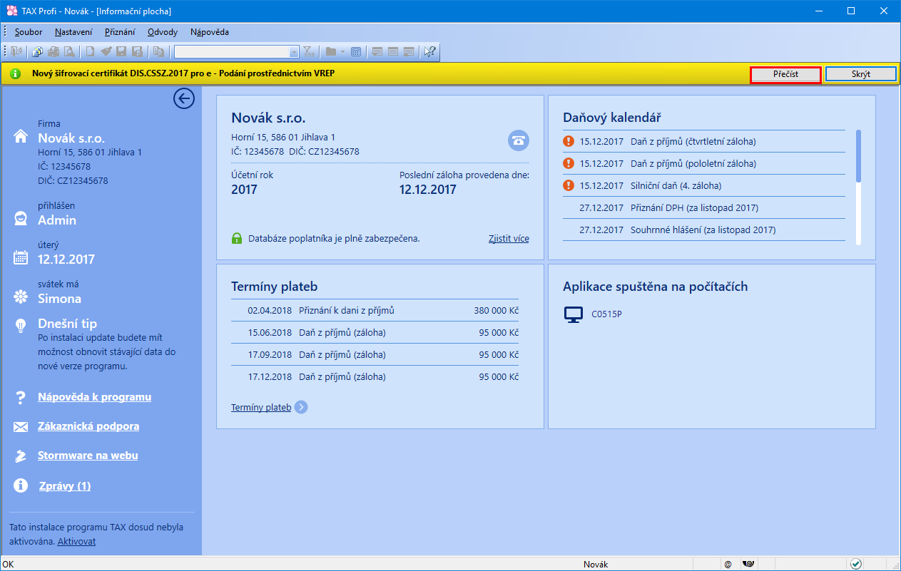
Task: Open the Zjistit více link
Action: point(509,238)
